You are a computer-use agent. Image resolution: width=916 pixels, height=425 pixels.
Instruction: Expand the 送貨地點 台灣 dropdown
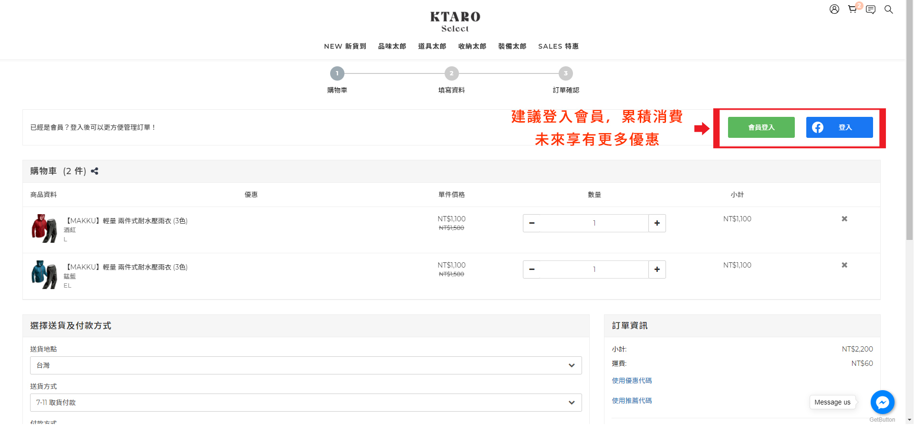coord(306,365)
